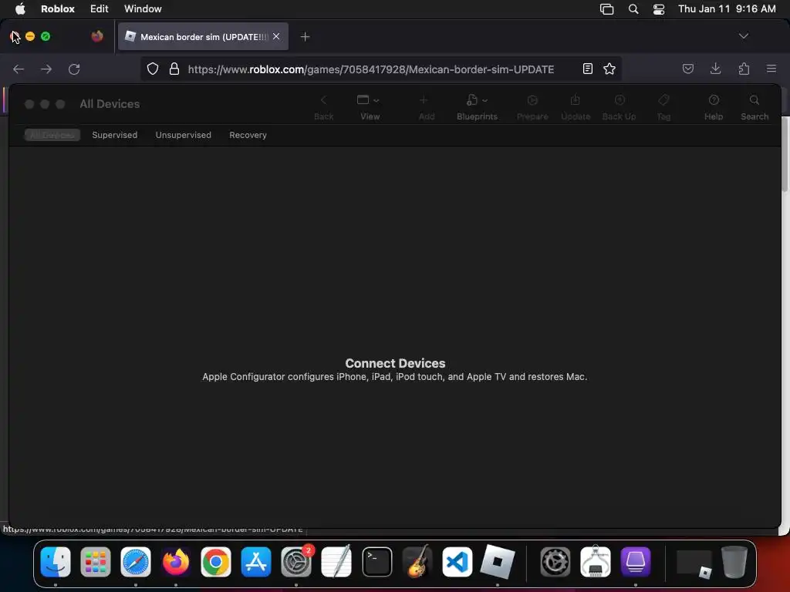
Task: Open Control Center in menu bar
Action: click(x=659, y=9)
